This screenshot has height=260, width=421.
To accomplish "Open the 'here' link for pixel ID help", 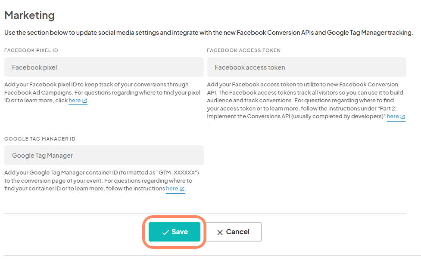I will click(x=75, y=101).
